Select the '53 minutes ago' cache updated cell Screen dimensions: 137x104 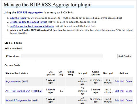click(95, 81)
